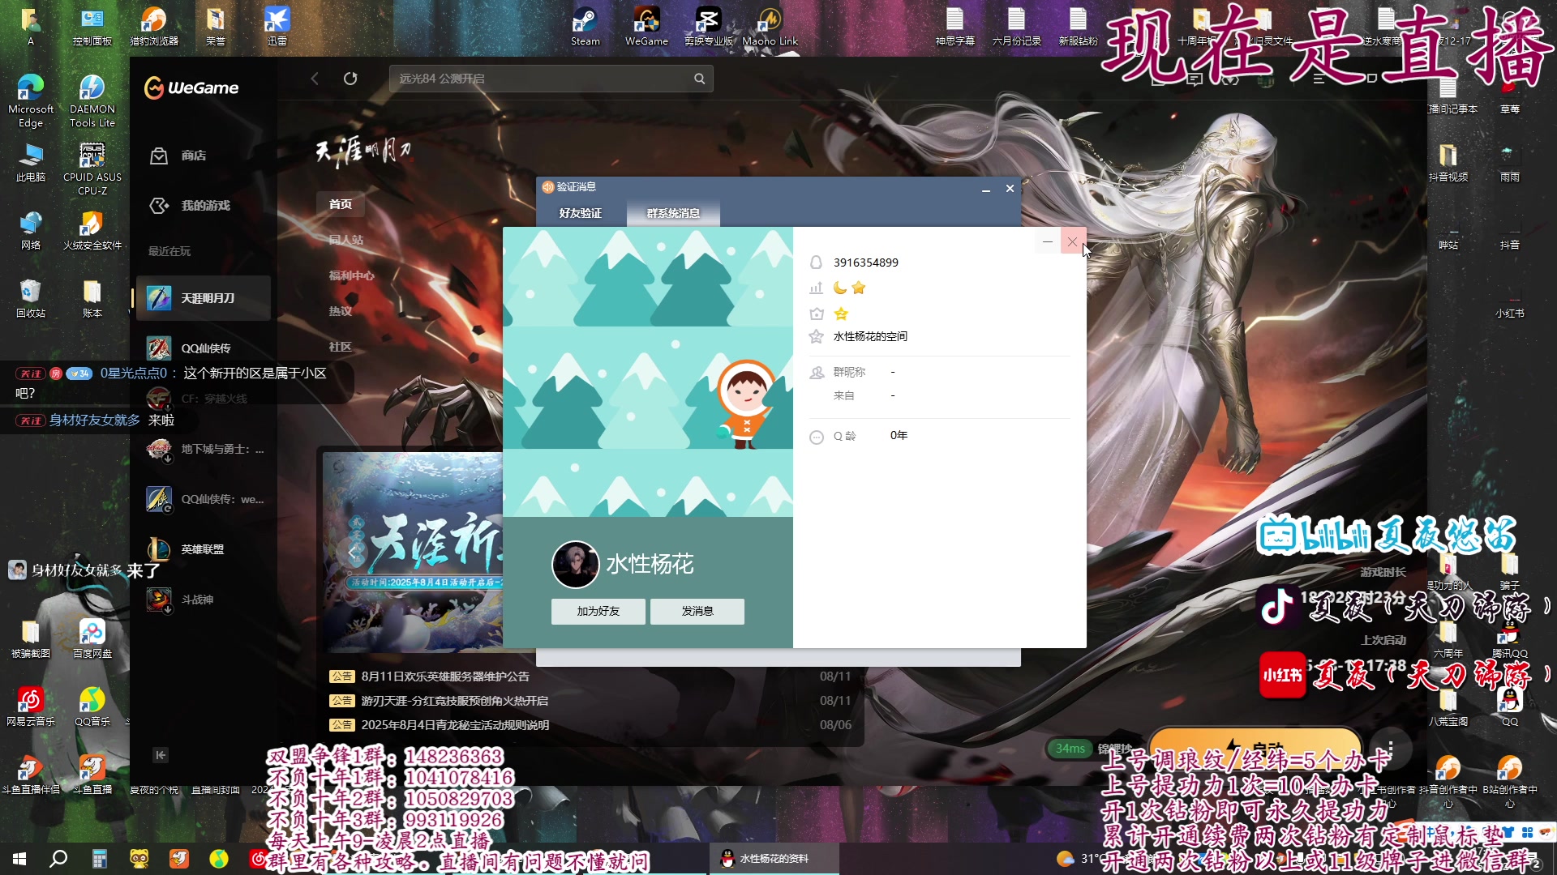Open 水性杨花的资料 in the taskbar

coord(774,859)
